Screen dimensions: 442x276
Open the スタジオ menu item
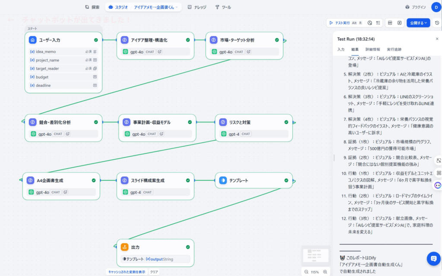click(x=118, y=7)
